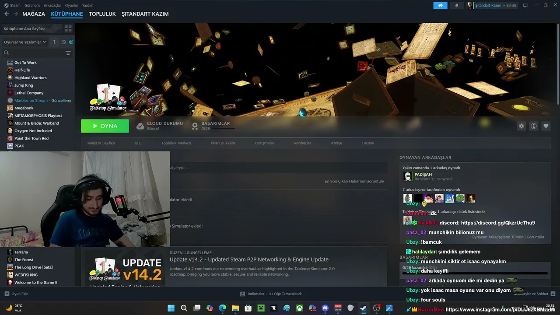
Task: Open the Destek link
Action: coord(368,143)
